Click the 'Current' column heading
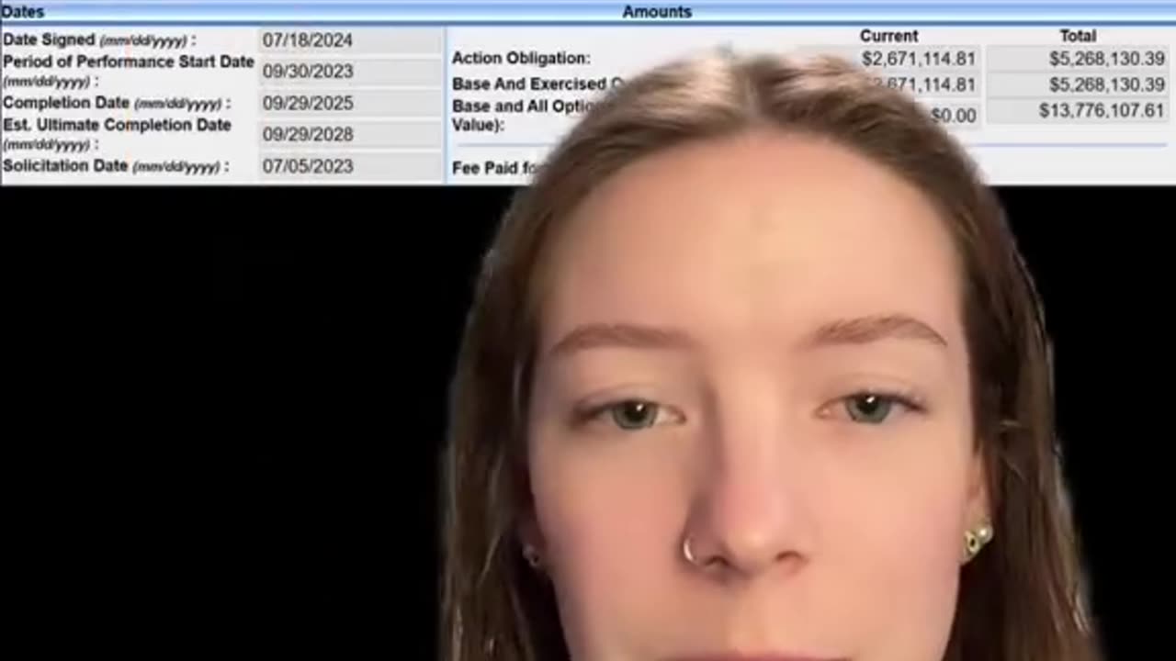This screenshot has height=661, width=1176. (888, 36)
